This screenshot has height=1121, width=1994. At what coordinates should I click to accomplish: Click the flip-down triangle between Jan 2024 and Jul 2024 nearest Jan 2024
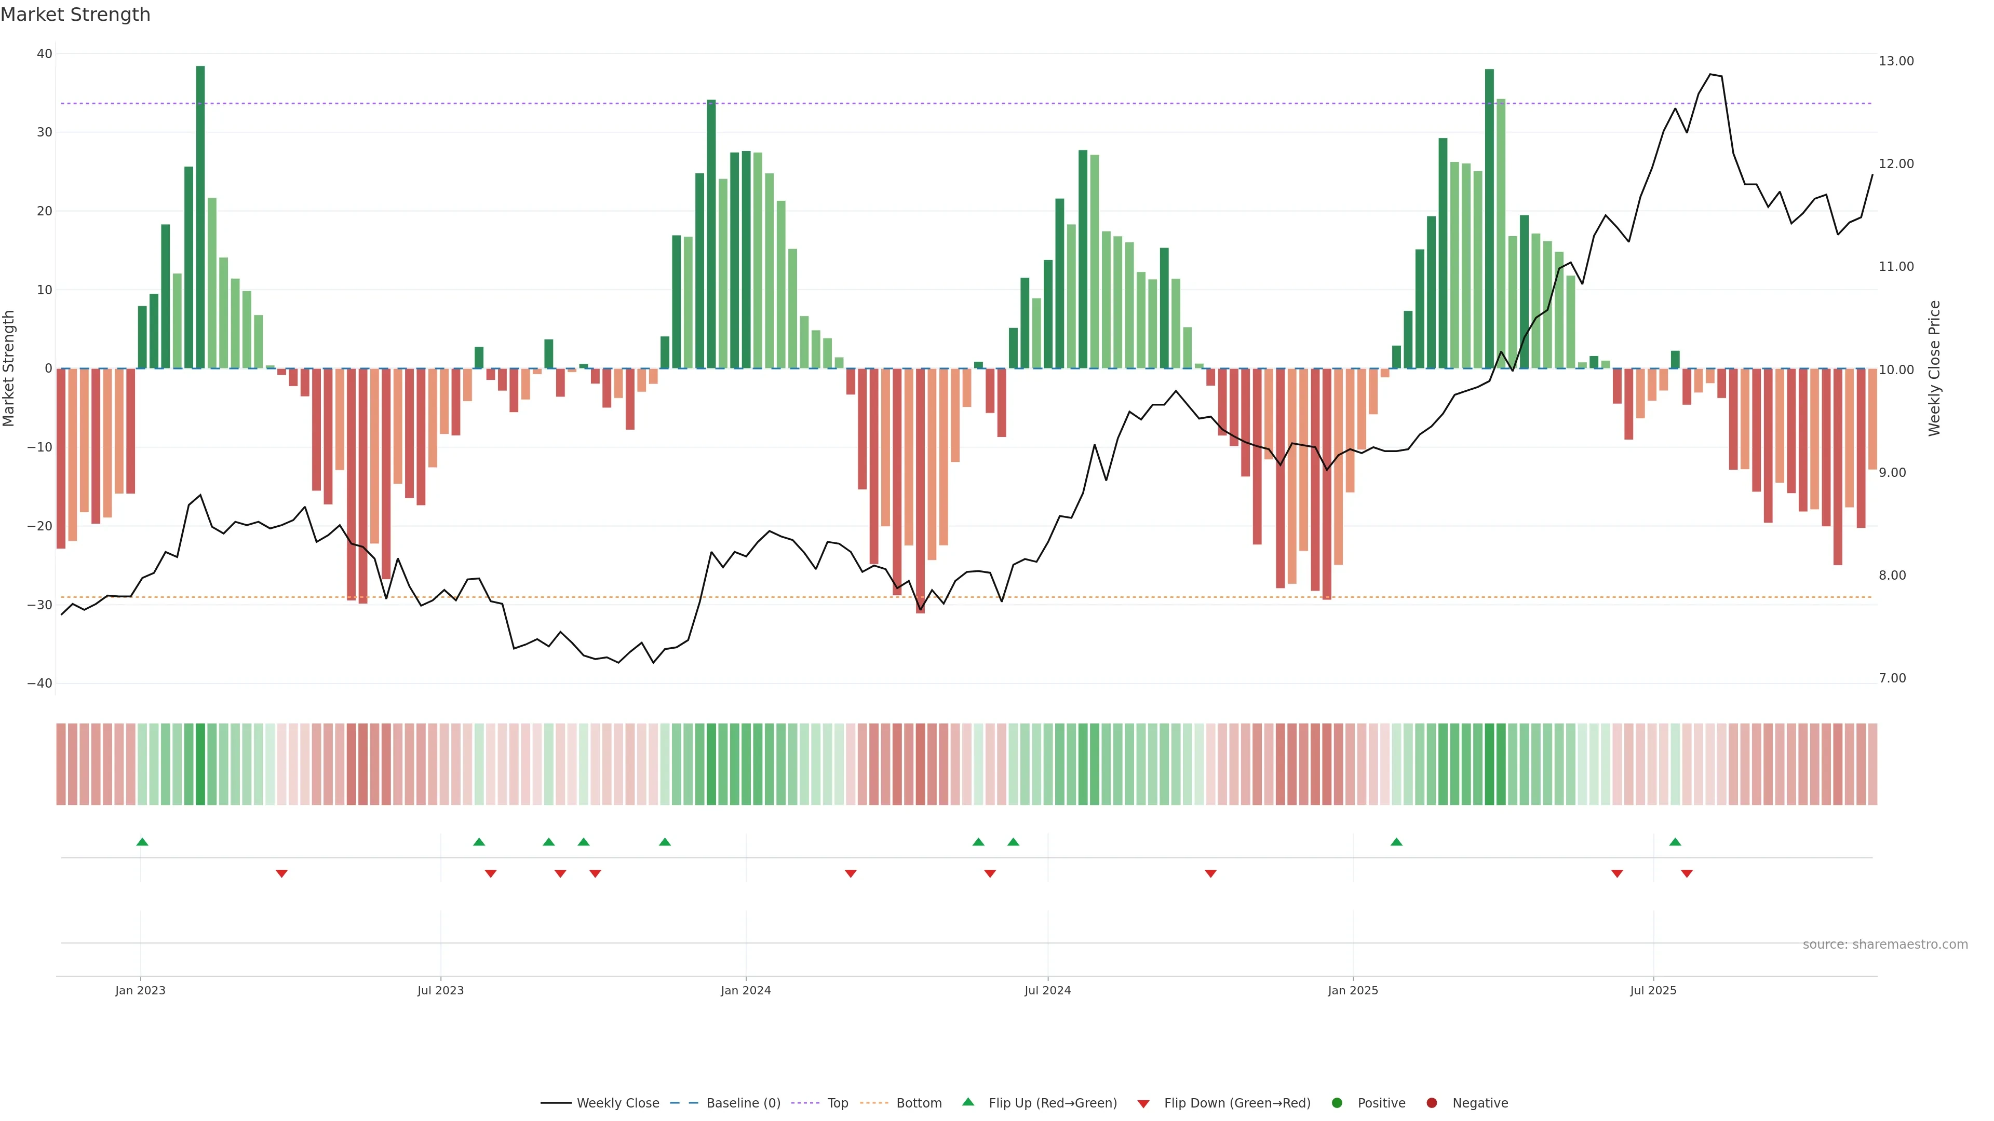click(x=851, y=873)
